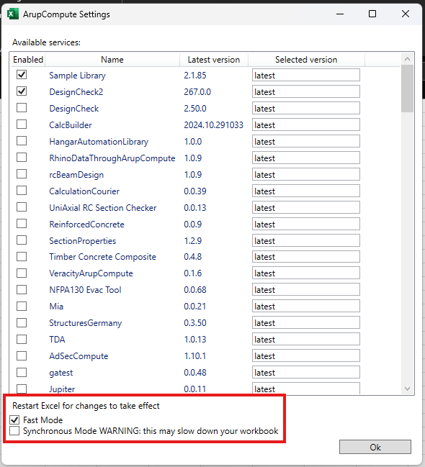This screenshot has width=425, height=467.
Task: Edit selected version field for Timber Concrete Composite
Action: (306, 256)
